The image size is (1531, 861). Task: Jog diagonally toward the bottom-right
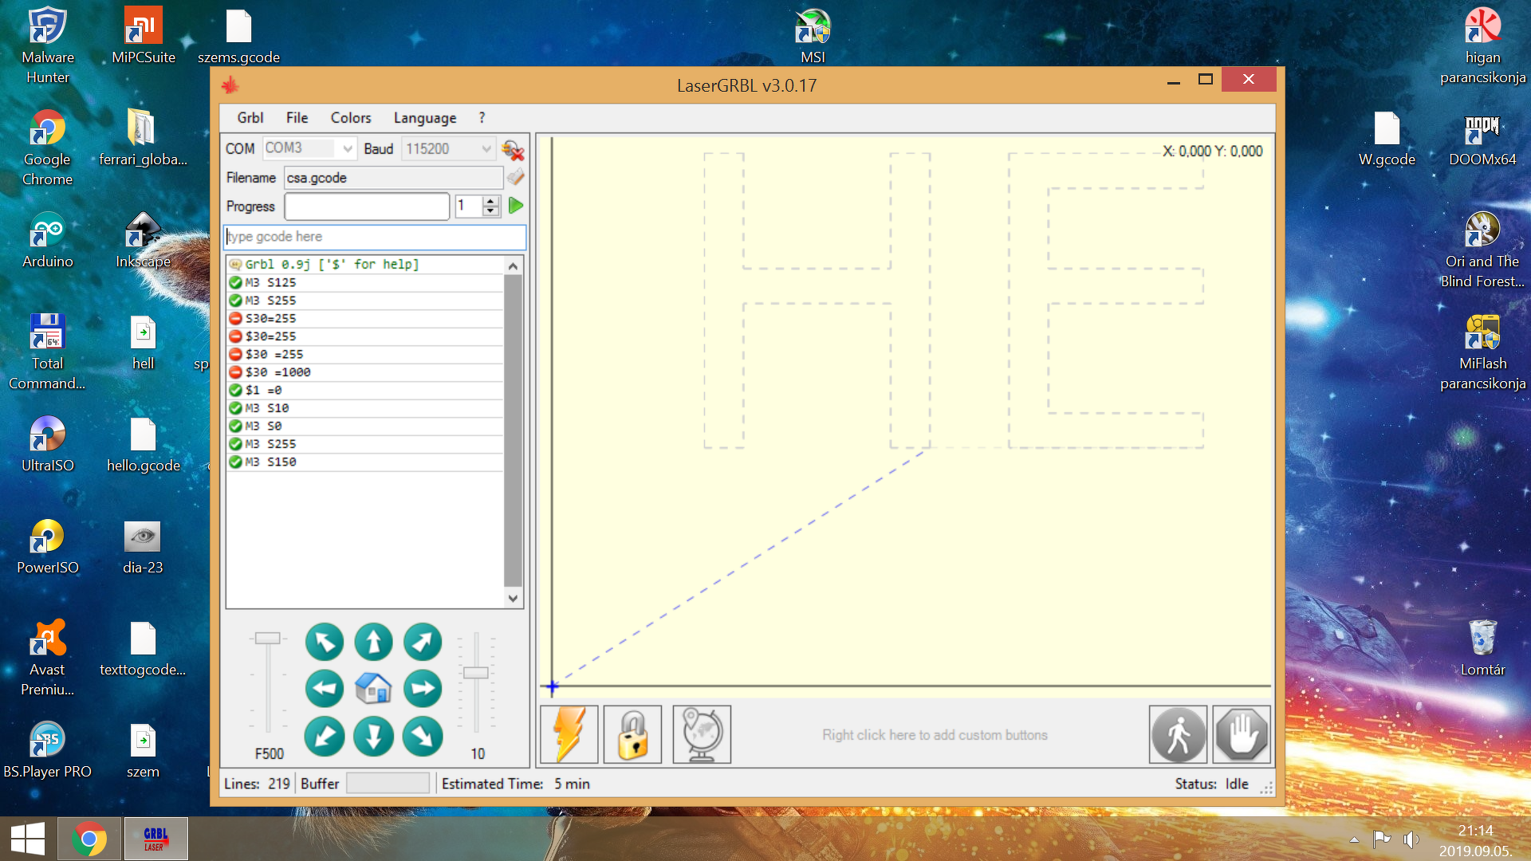coord(422,736)
